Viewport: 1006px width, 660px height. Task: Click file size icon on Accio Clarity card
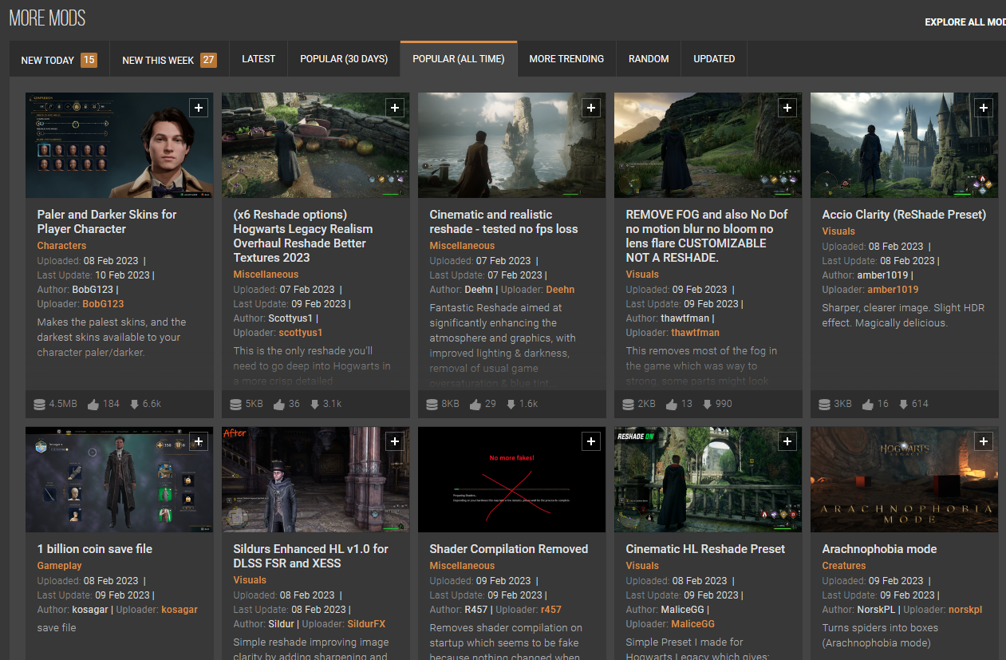(825, 404)
